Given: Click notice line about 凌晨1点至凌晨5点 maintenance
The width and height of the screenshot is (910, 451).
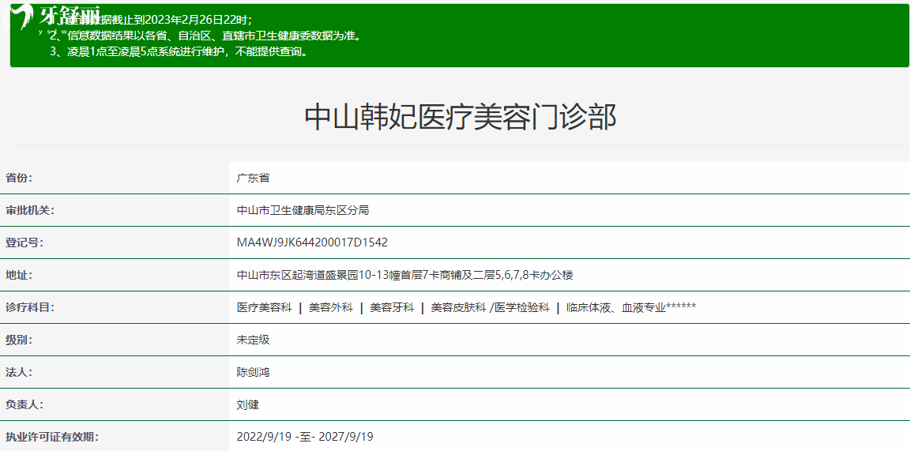Looking at the screenshot, I should (x=179, y=51).
